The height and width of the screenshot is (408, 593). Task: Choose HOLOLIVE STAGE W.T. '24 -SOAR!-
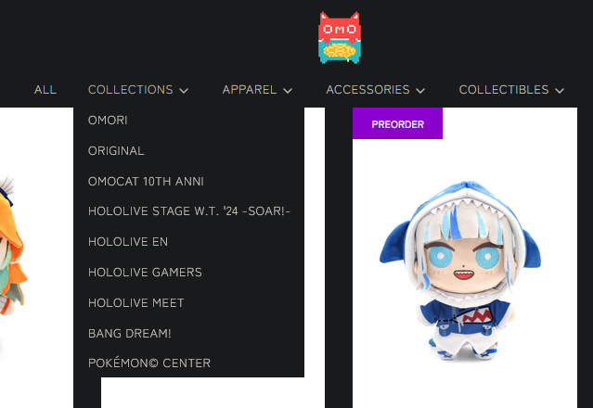click(189, 210)
